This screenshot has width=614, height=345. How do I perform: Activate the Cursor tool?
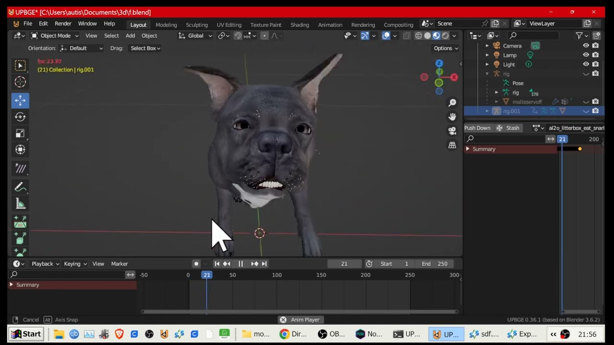(x=20, y=82)
